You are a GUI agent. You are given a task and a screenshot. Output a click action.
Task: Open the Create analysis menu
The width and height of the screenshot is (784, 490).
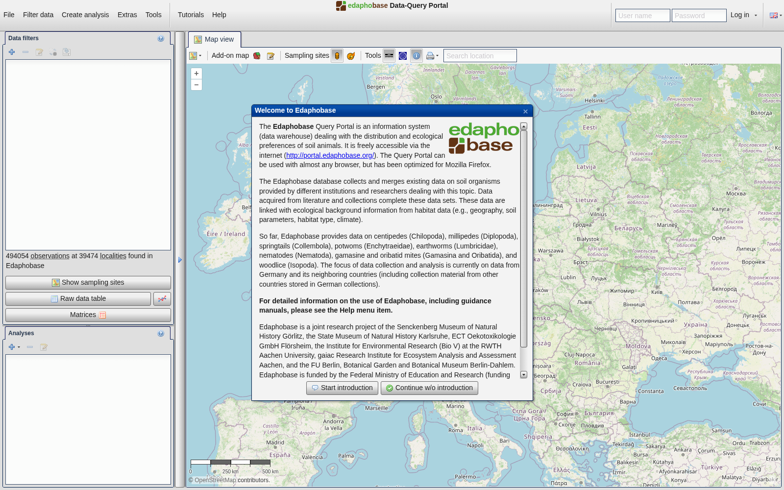[85, 15]
